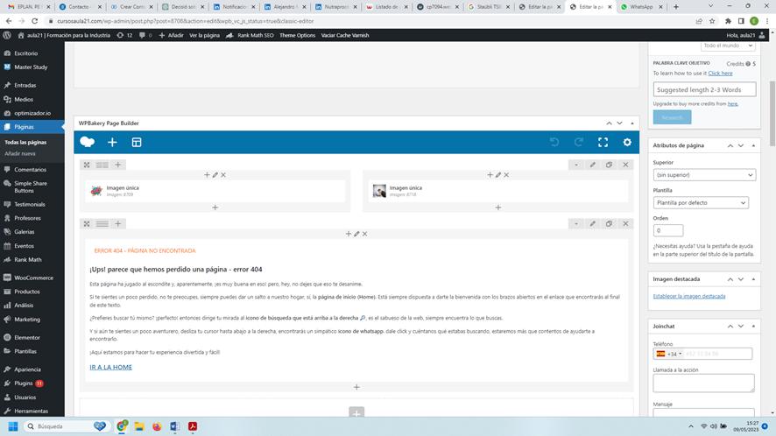Open Todo el mundo dropdown

click(728, 46)
